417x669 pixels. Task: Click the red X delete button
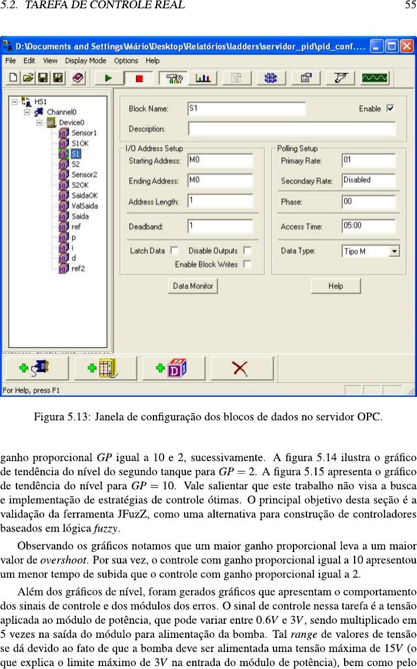point(241,367)
